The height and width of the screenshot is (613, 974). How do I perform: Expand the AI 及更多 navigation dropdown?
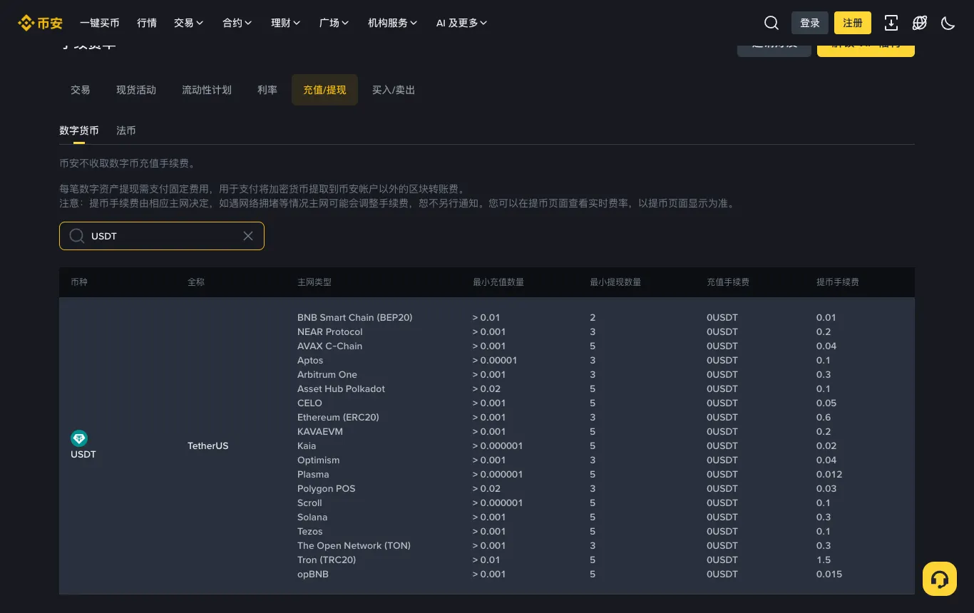pos(461,23)
